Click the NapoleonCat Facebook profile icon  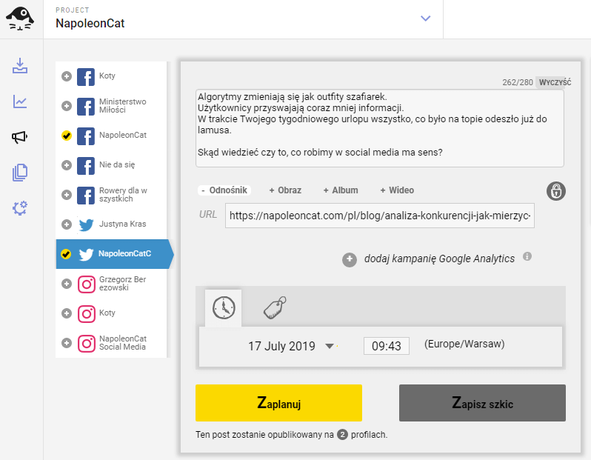pos(86,136)
